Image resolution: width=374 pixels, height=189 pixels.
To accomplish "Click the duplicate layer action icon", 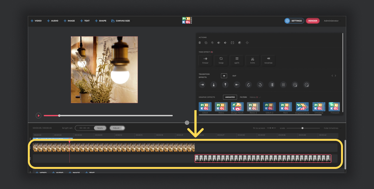I will [212, 43].
